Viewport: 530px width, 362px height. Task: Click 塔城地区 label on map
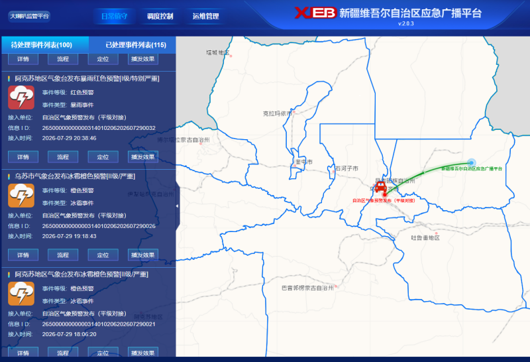click(218, 53)
